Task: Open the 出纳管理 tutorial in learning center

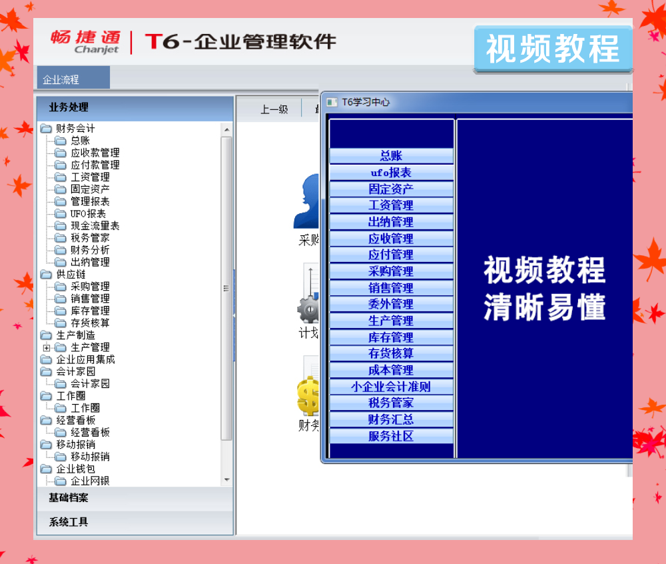Action: (391, 221)
